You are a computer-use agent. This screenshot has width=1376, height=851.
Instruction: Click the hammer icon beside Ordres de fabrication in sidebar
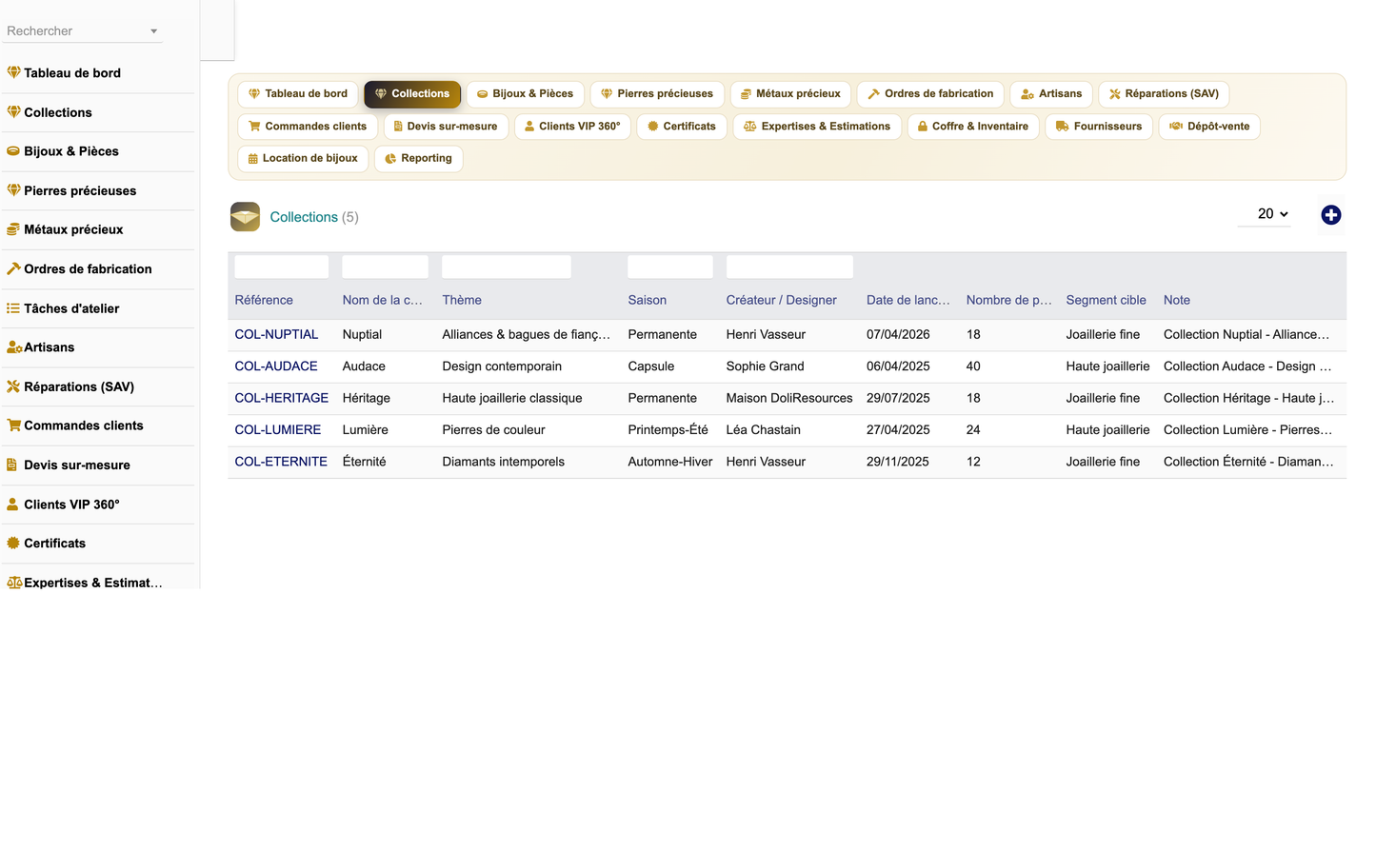click(x=13, y=268)
